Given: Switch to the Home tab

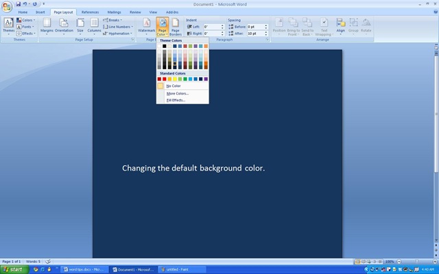Looking at the screenshot, I should click(x=23, y=12).
